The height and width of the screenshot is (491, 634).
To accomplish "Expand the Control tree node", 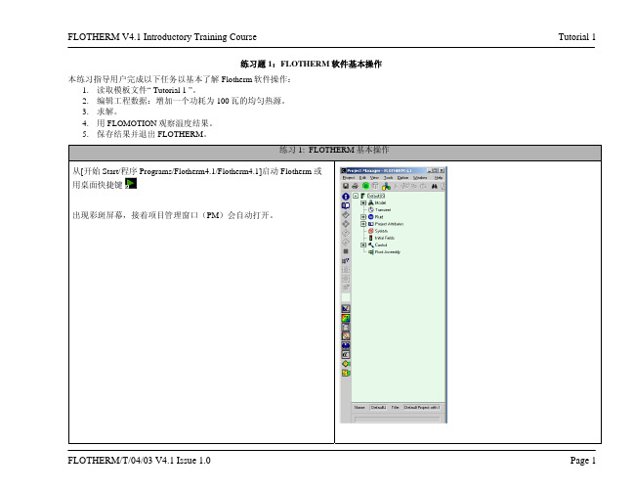I will [x=363, y=245].
